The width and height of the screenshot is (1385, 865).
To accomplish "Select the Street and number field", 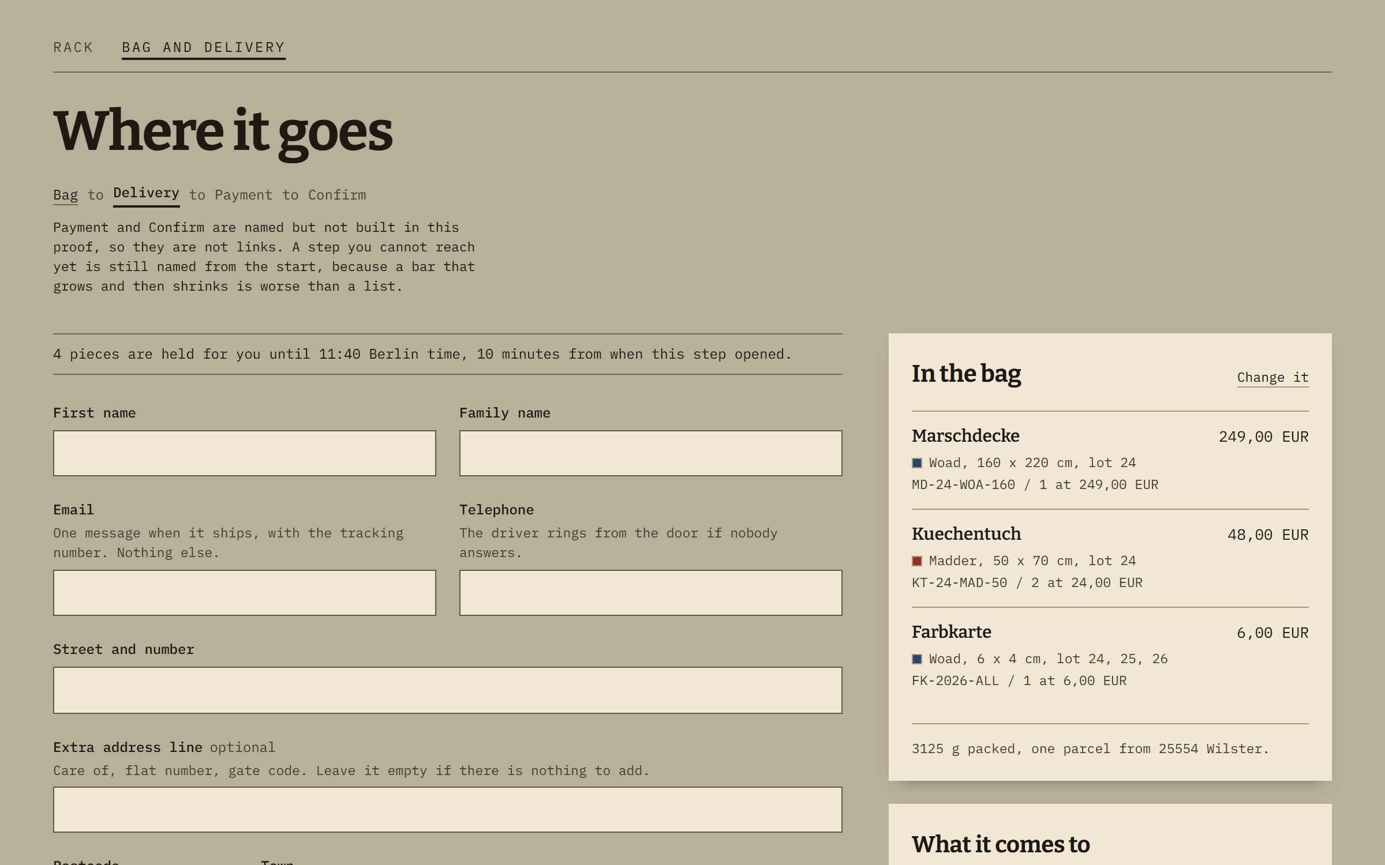I will (448, 690).
